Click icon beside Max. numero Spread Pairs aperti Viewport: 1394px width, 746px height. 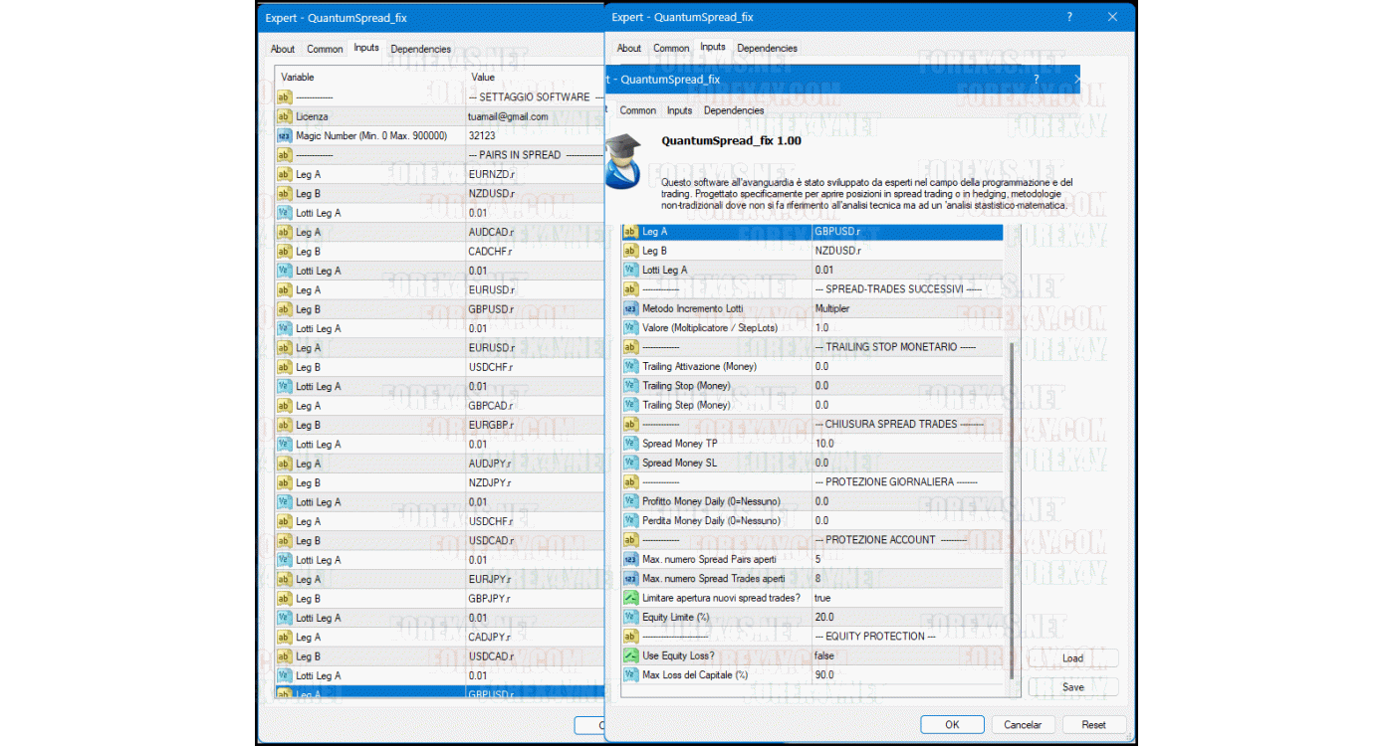[630, 559]
